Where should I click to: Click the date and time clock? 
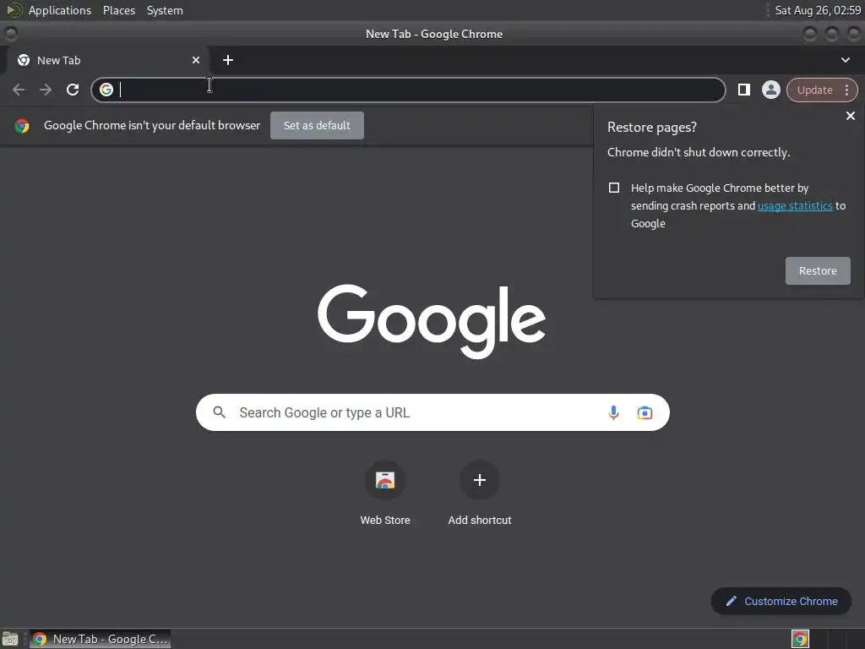[818, 10]
